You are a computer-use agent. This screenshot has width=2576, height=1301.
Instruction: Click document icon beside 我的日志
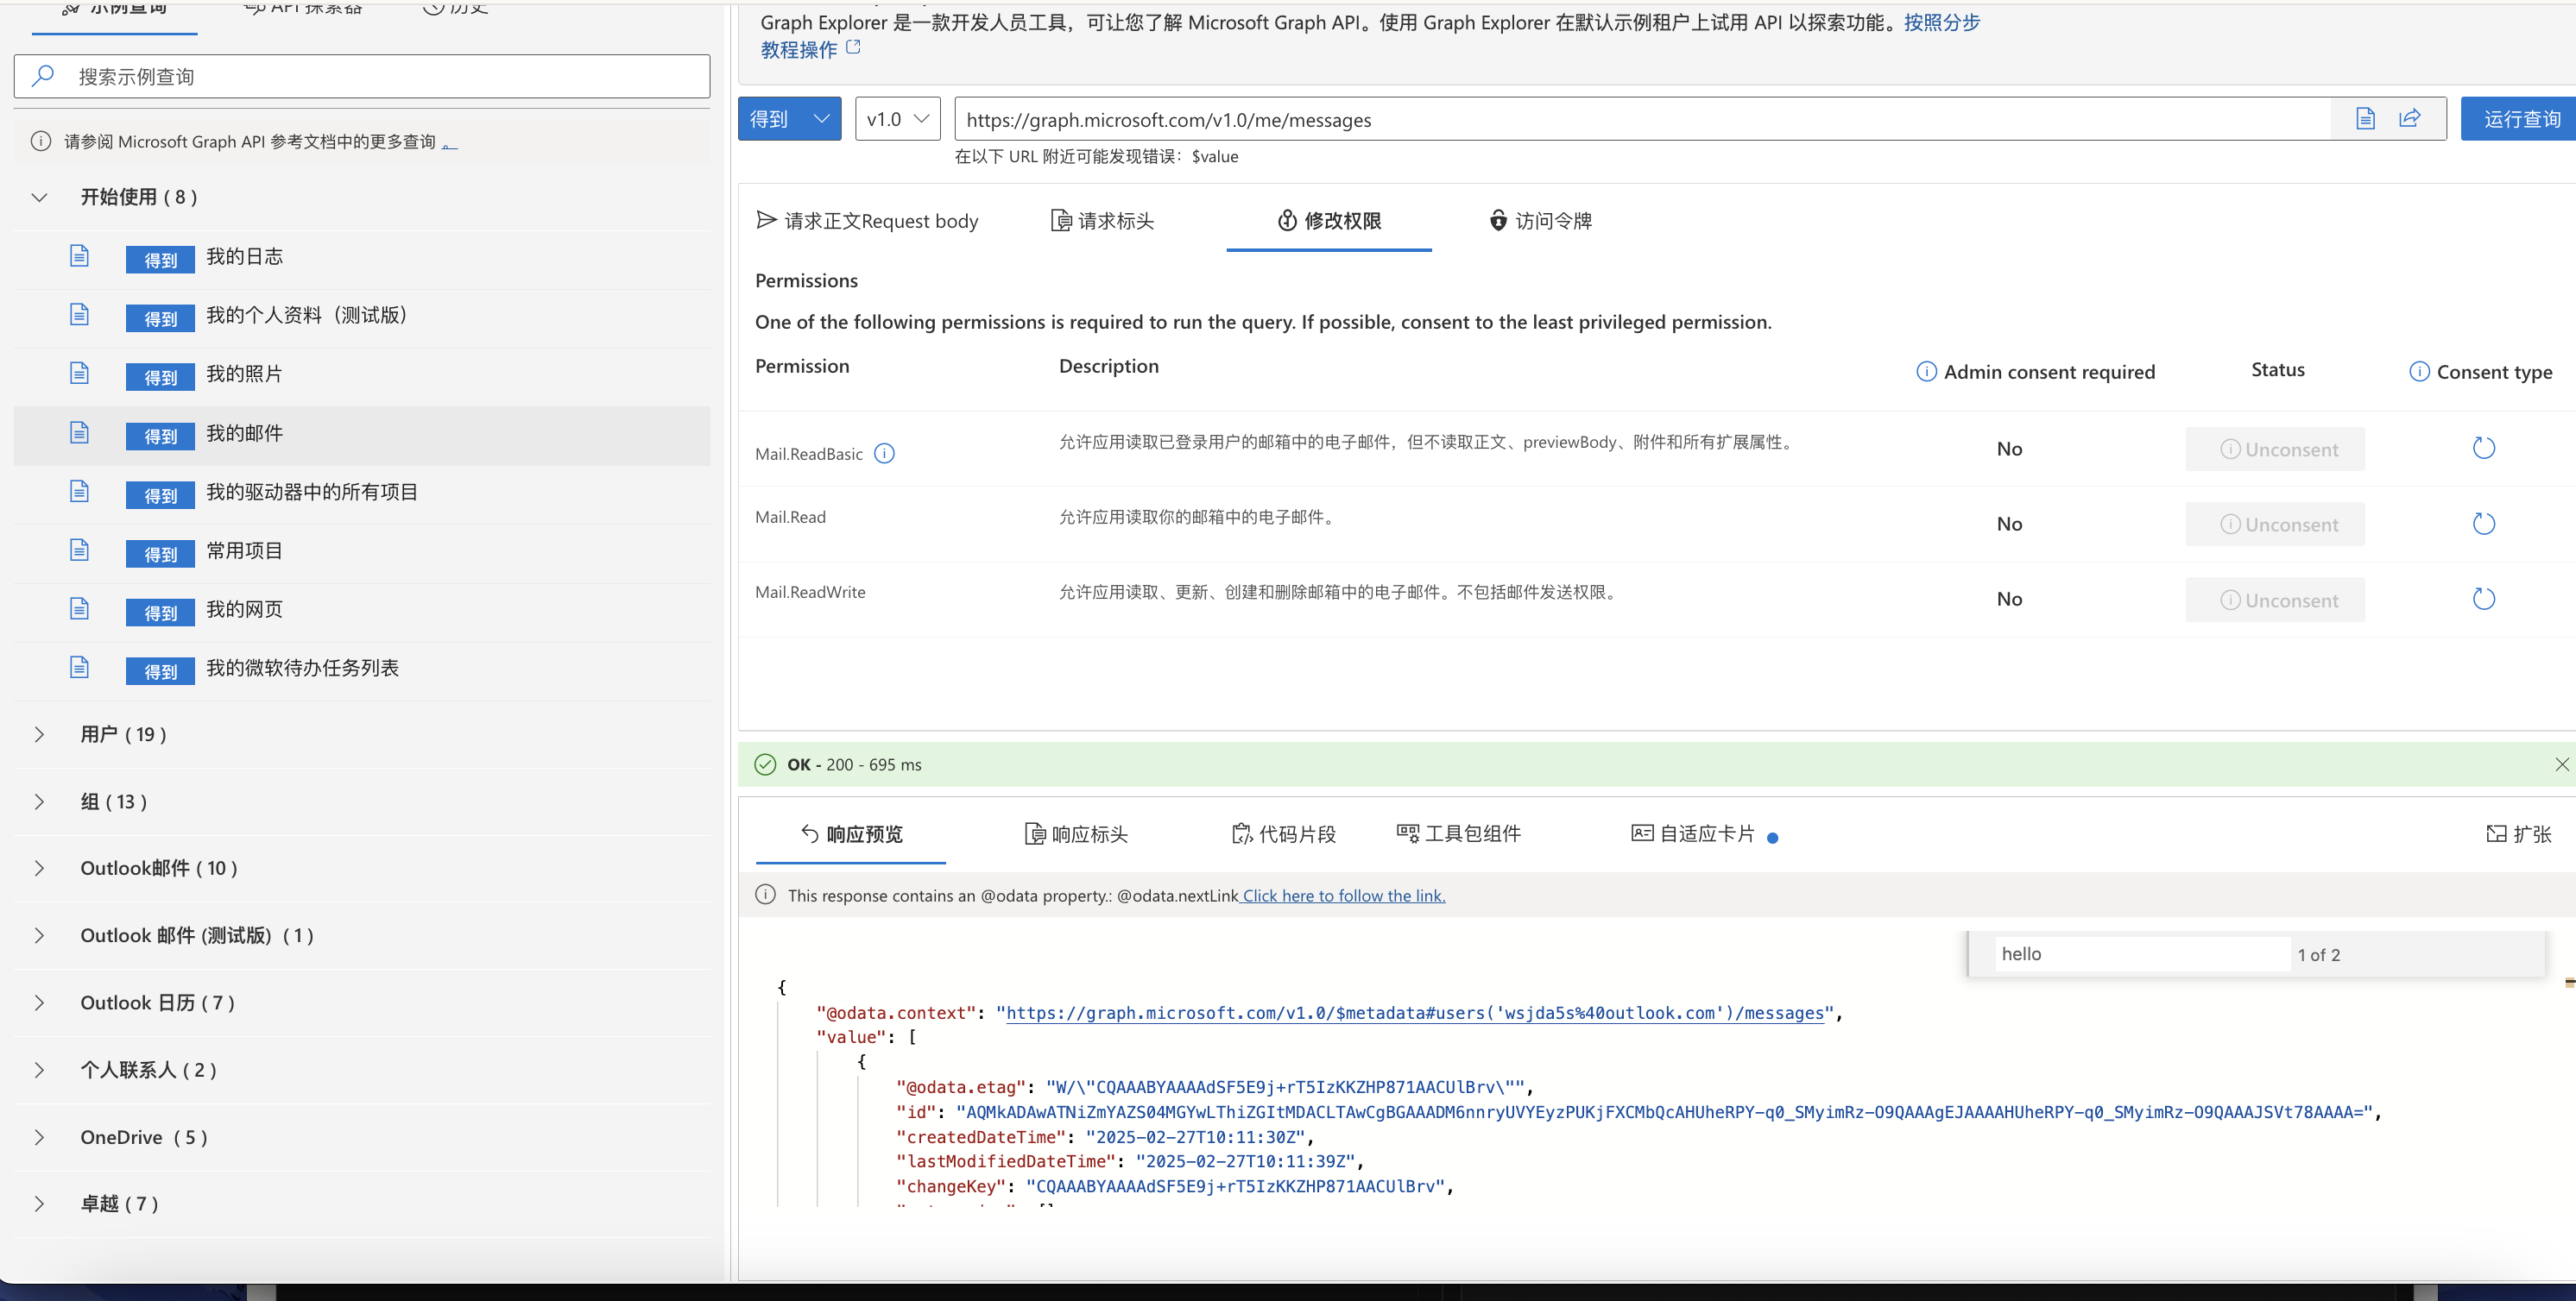80,257
